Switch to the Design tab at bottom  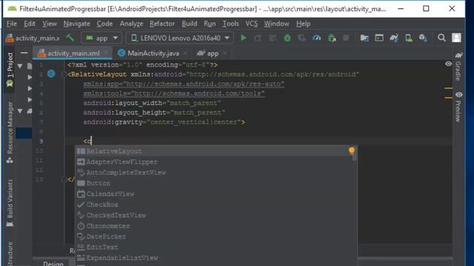pyautogui.click(x=53, y=263)
